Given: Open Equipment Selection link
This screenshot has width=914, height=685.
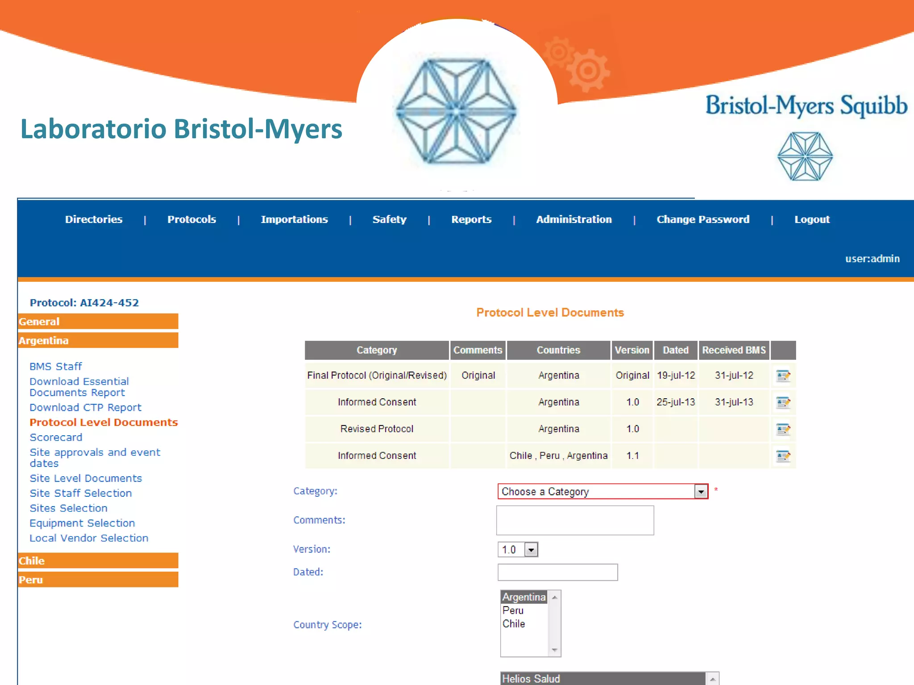Looking at the screenshot, I should 82,523.
